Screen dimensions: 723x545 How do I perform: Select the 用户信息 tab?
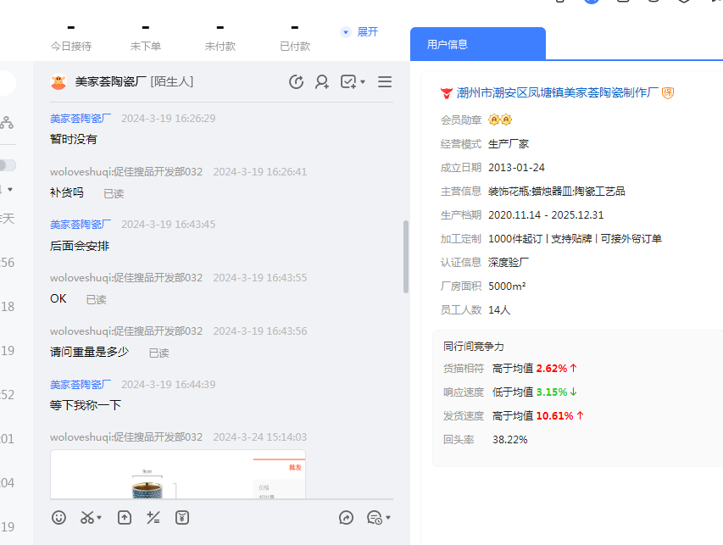pos(448,44)
